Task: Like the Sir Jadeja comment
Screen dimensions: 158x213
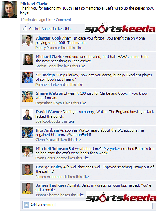Action: [x=80, y=85]
